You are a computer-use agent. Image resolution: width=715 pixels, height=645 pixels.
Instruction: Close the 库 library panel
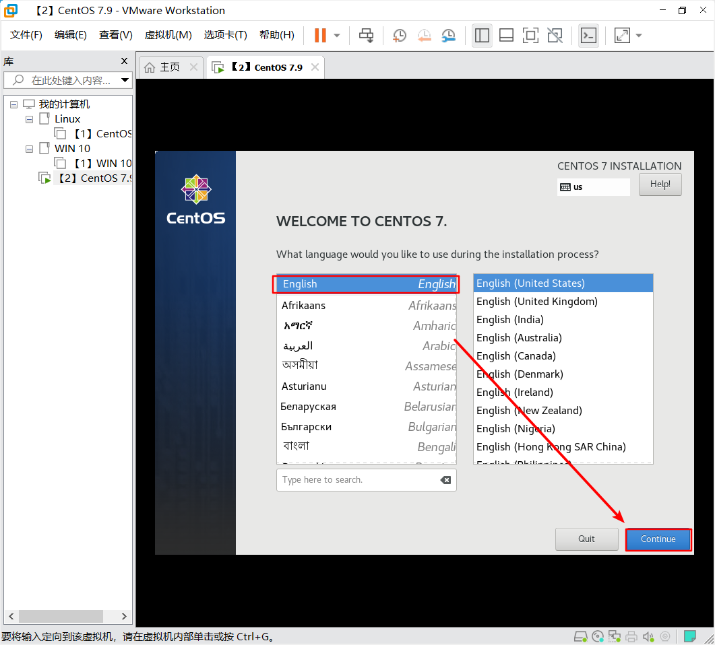click(124, 61)
